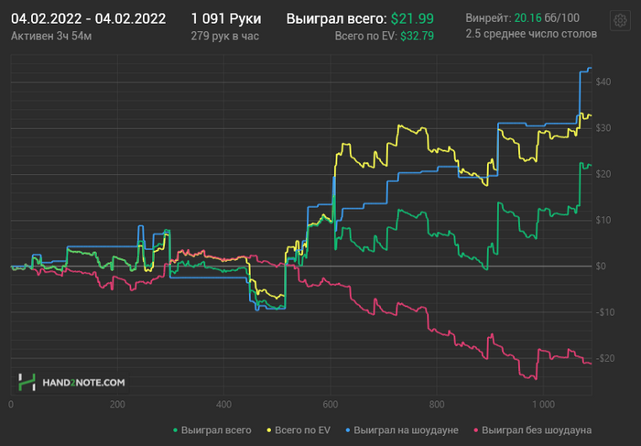Click '2.5 среднее число столов' text
641x446 pixels.
pos(531,34)
